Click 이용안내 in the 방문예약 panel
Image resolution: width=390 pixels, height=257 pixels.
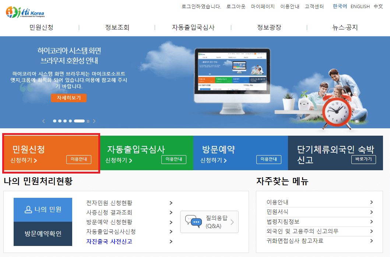(268, 160)
